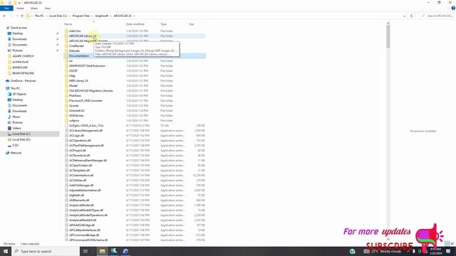The image size is (456, 256).
Task: Go back with the Back arrow
Action: [x=4, y=16]
